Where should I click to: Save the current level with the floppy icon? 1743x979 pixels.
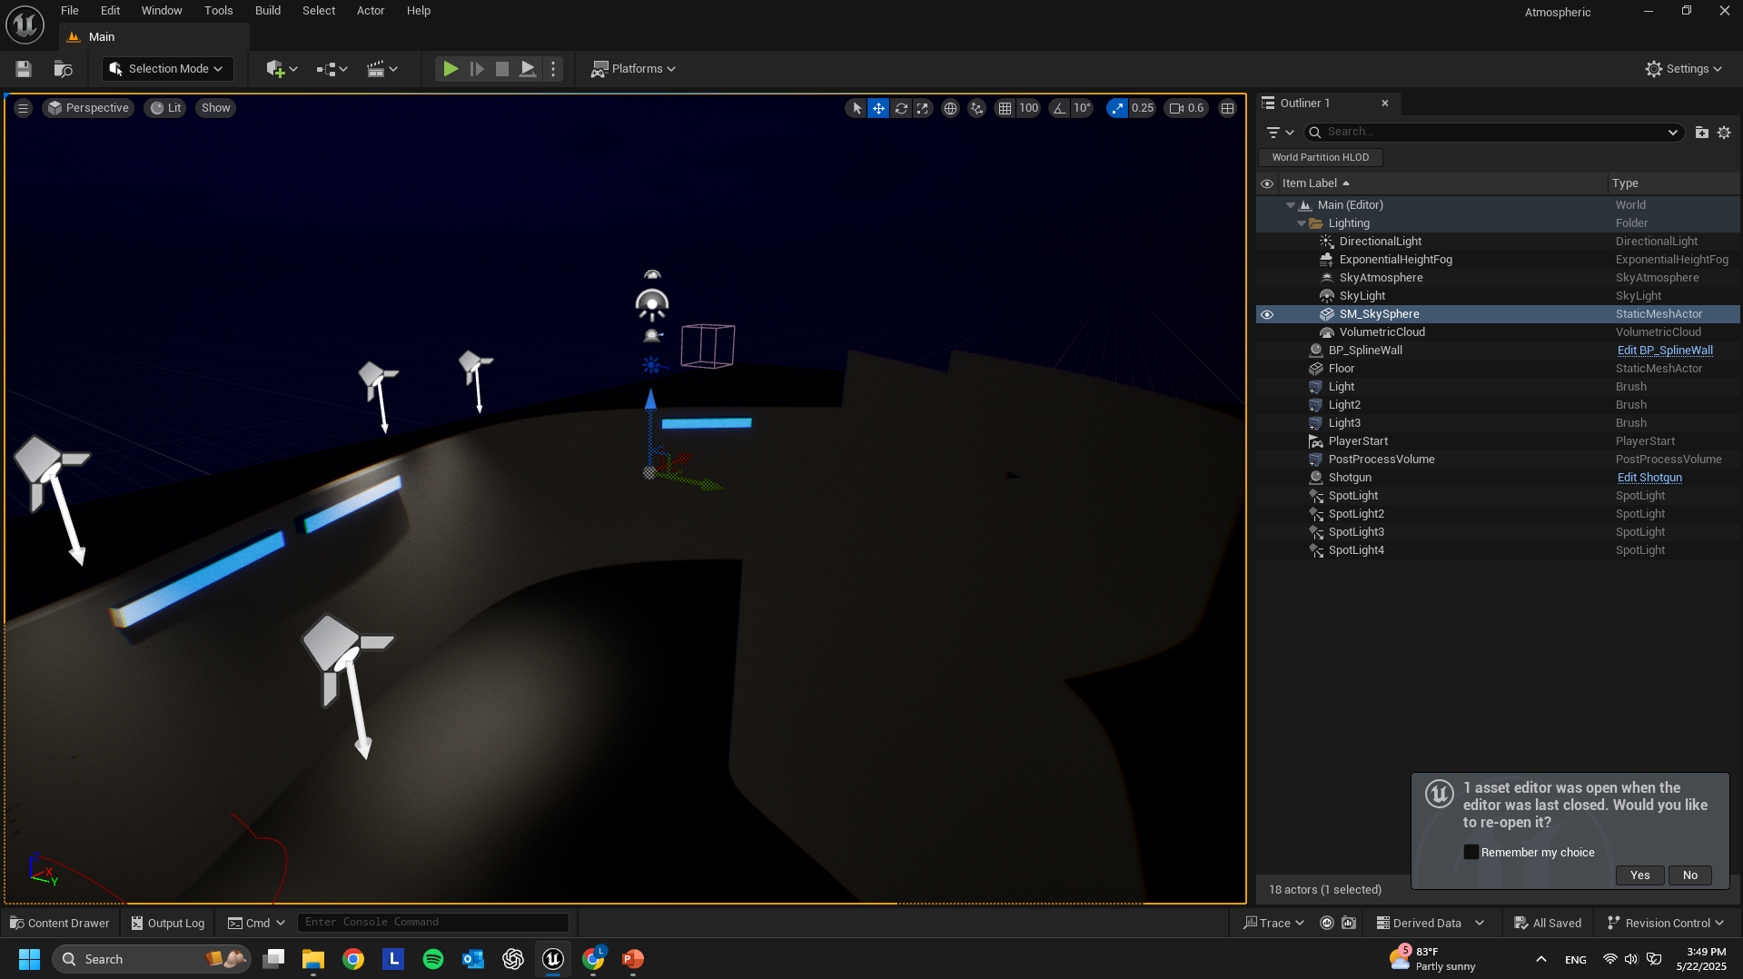pos(24,69)
